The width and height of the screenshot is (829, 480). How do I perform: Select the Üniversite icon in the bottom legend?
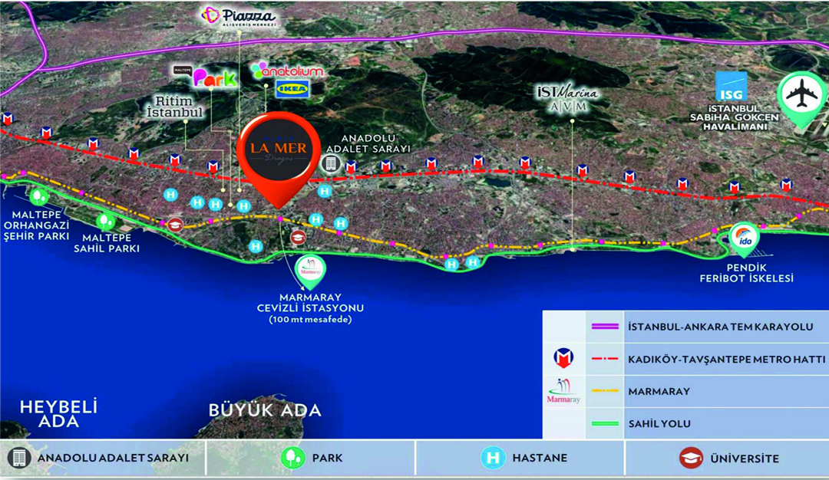click(x=691, y=458)
